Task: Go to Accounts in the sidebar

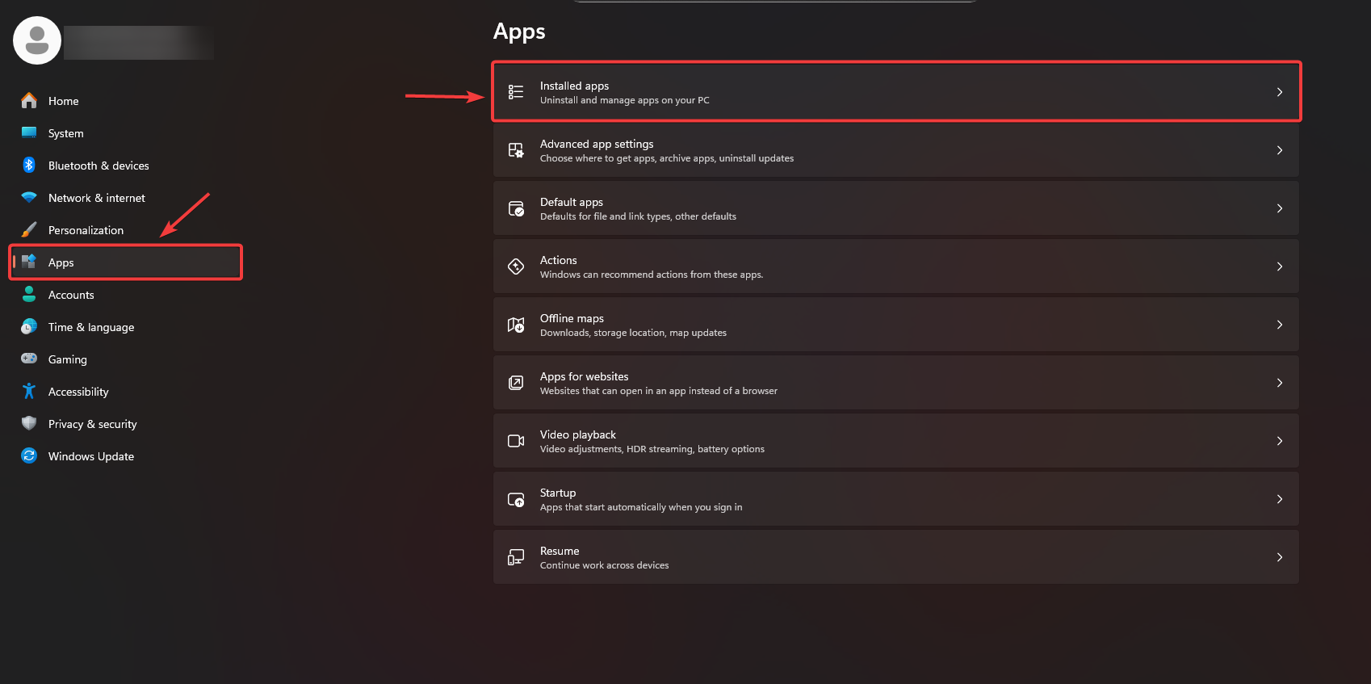Action: (x=71, y=295)
